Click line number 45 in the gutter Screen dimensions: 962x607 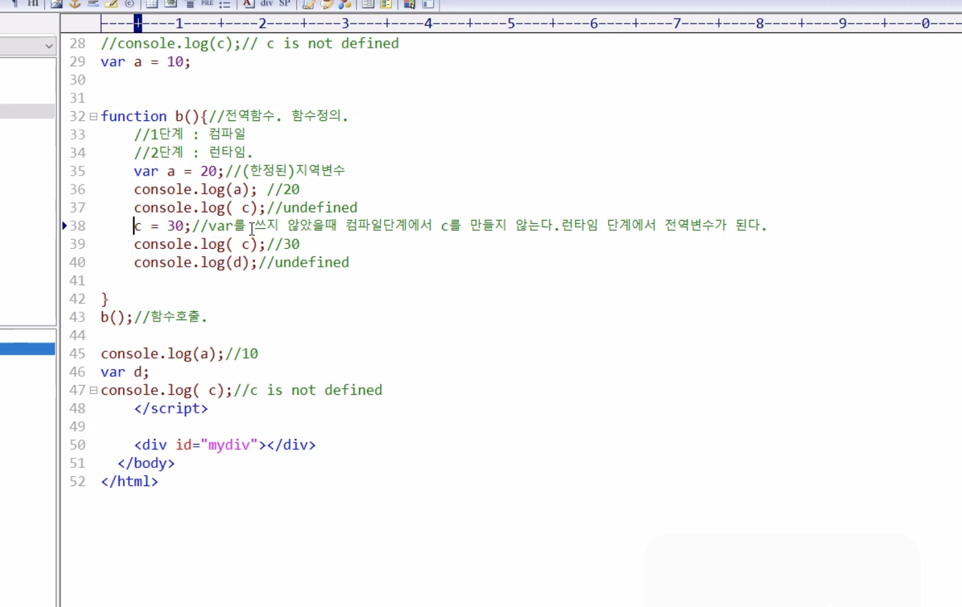pyautogui.click(x=77, y=354)
